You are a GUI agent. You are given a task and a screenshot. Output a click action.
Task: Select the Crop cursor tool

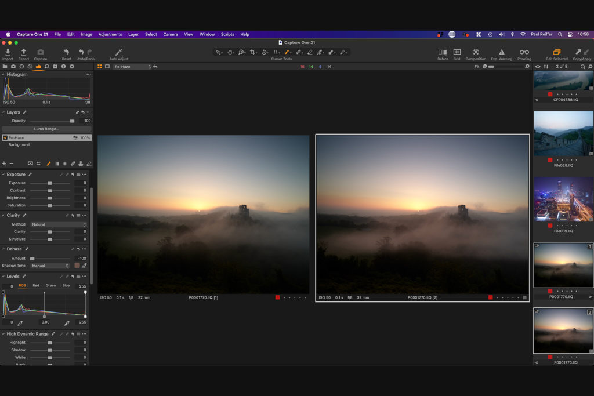[x=253, y=52]
